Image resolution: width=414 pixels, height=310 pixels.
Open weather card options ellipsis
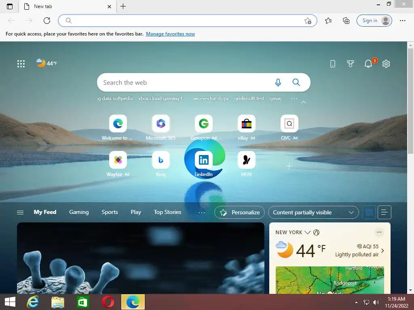pyautogui.click(x=379, y=232)
